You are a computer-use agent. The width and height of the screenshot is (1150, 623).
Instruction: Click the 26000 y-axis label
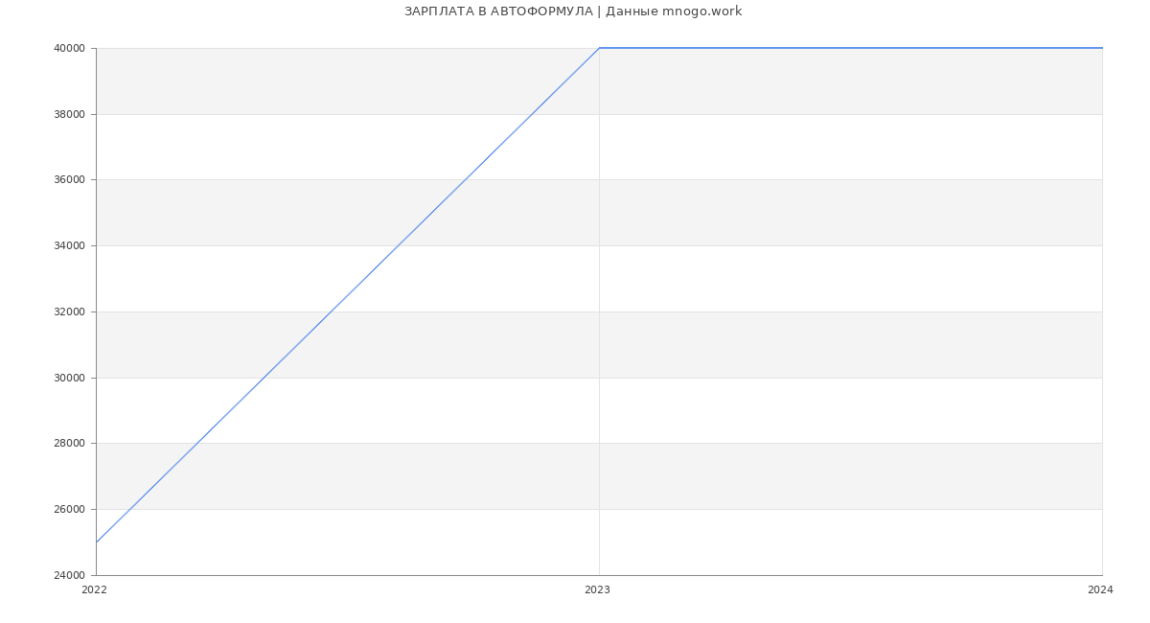70,509
